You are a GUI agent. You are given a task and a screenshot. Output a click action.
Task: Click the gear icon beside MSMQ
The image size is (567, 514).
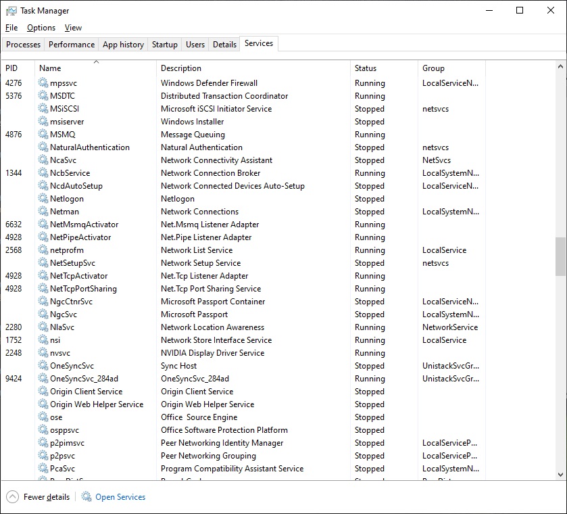point(43,134)
